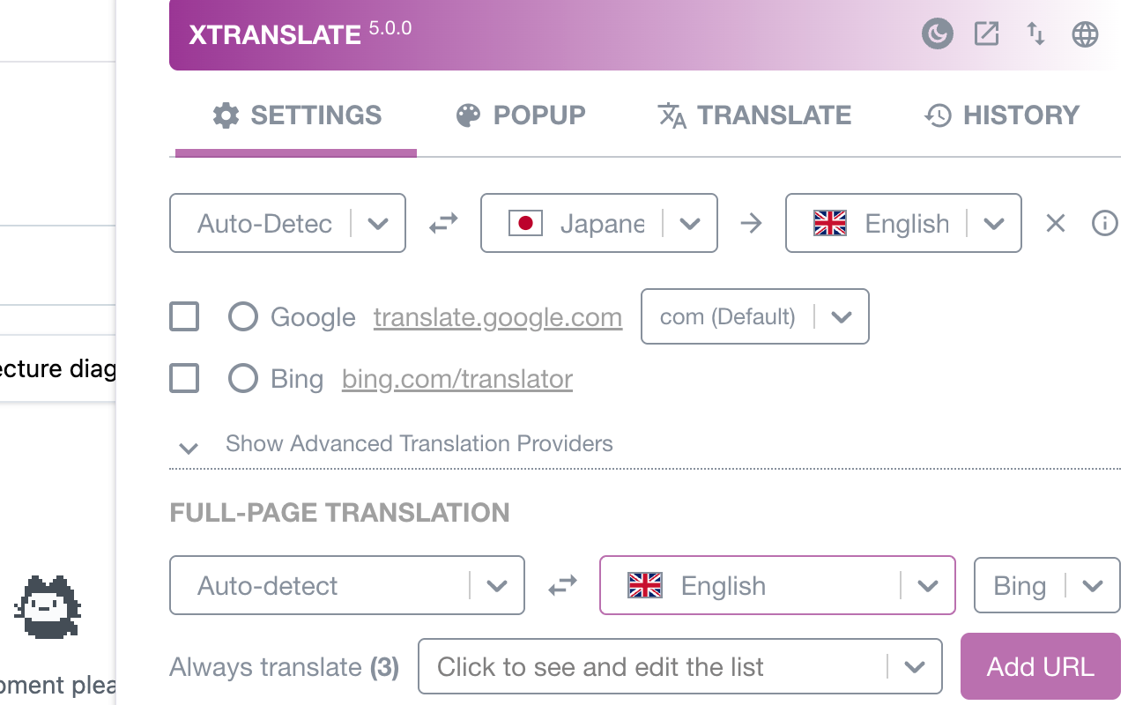1128x705 pixels.
Task: Click the Add URL button
Action: click(x=1040, y=666)
